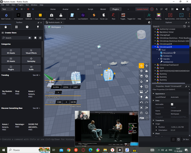Switch to the Avatar ribbon tab
The width and height of the screenshot is (191, 153).
65,9
